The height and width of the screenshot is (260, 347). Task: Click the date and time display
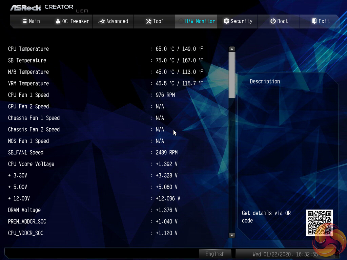pyautogui.click(x=285, y=254)
